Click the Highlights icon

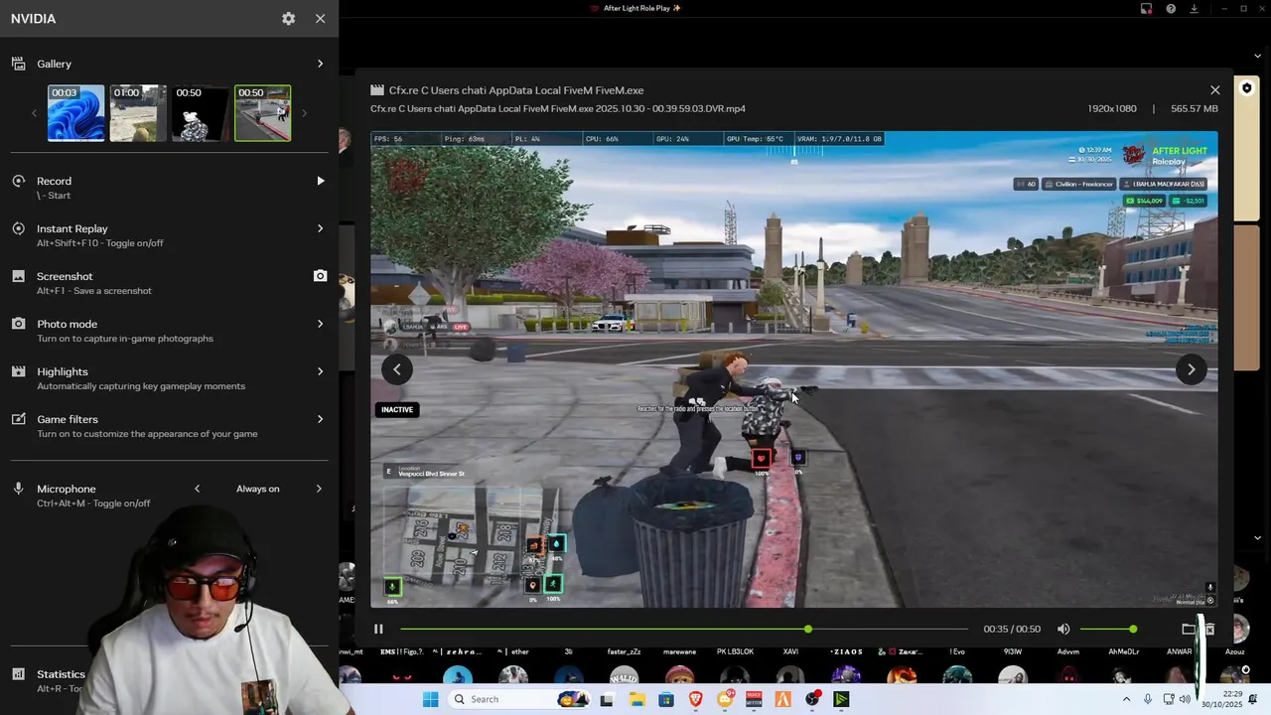(x=18, y=371)
